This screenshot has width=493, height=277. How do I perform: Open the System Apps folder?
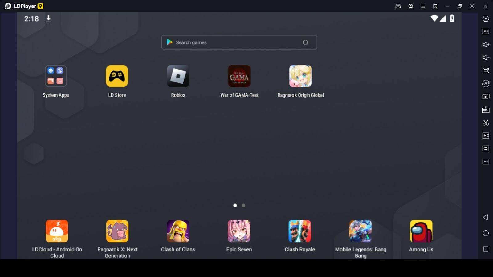(56, 76)
